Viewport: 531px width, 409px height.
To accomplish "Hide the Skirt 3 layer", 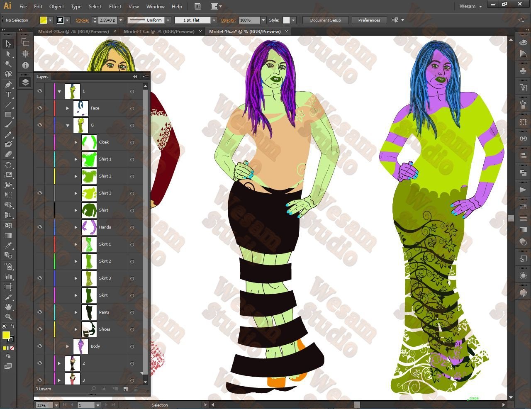I will click(40, 278).
